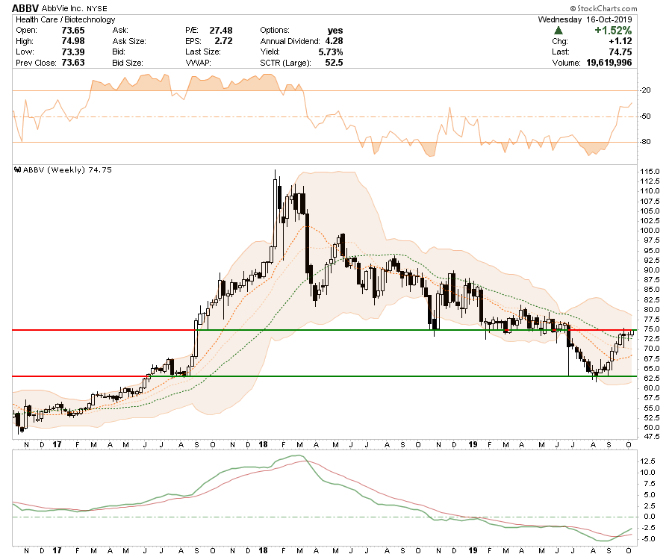Click the High value 74.98
This screenshot has height=557, width=672.
click(73, 41)
